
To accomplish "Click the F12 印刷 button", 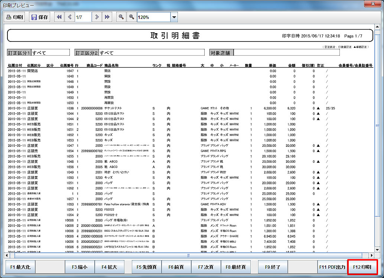I will point(362,267).
